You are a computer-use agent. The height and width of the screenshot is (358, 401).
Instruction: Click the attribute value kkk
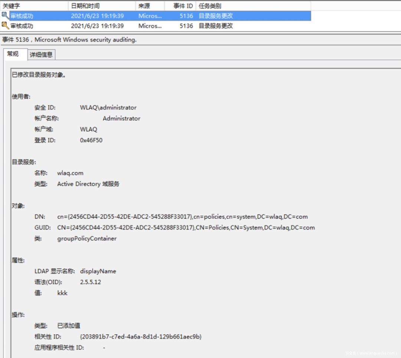pyautogui.click(x=62, y=293)
